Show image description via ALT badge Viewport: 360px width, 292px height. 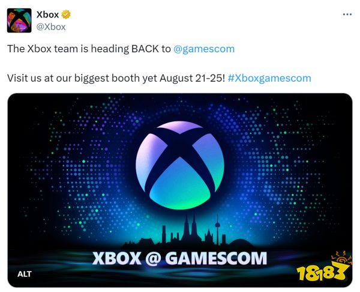(25, 274)
